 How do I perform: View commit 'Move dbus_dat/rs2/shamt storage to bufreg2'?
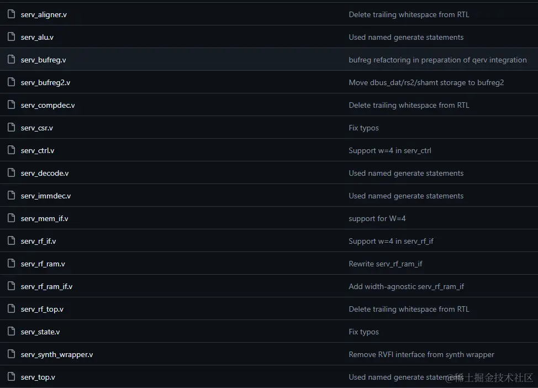pyautogui.click(x=426, y=82)
